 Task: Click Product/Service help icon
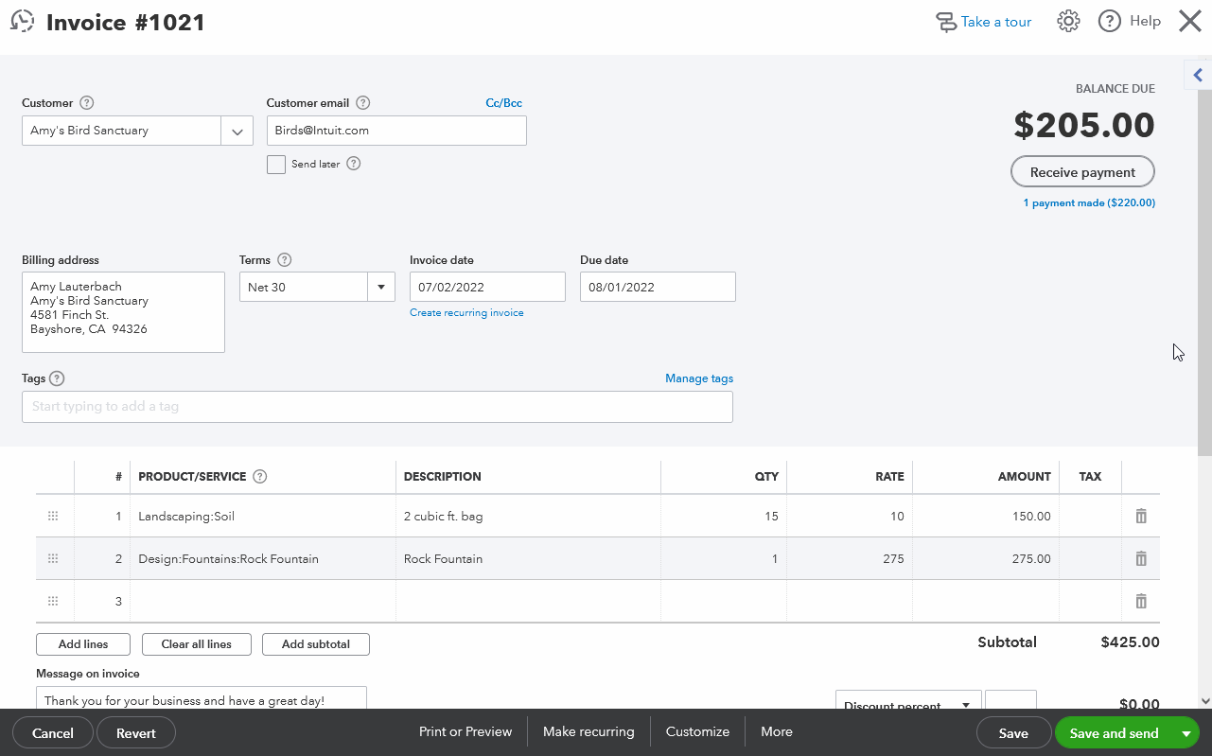click(x=260, y=477)
